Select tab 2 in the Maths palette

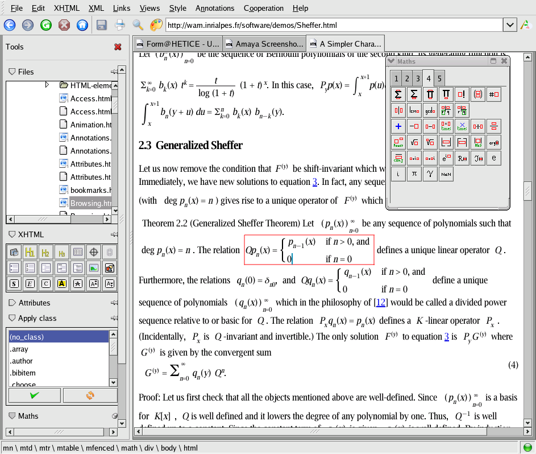[x=407, y=79]
